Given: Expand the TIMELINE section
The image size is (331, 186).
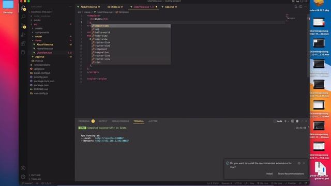Looking at the screenshot, I should (36, 179).
